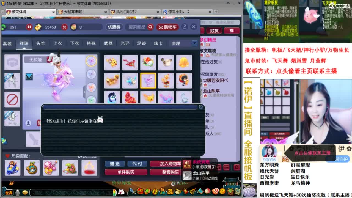Select the penguin mount thumbnail
This screenshot has width=352, height=198.
pos(112,98)
